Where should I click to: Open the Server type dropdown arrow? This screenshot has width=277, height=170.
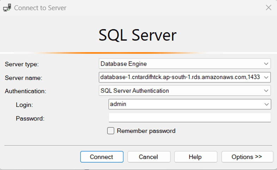point(266,64)
